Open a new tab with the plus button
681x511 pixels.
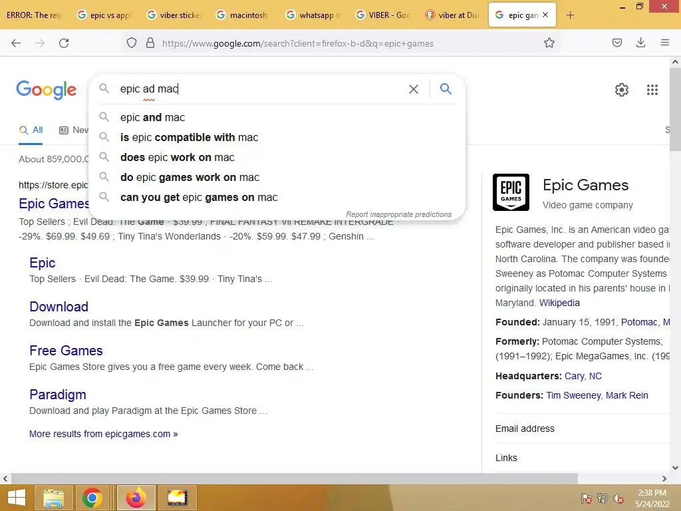pos(570,15)
